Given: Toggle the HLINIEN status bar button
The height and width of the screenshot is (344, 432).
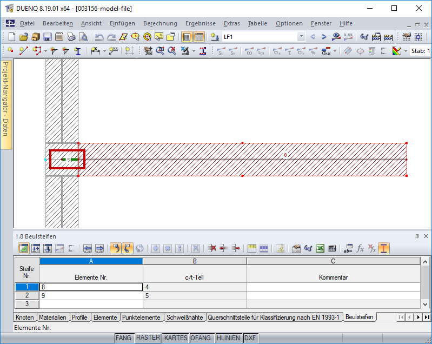Looking at the screenshot, I should pos(228,338).
